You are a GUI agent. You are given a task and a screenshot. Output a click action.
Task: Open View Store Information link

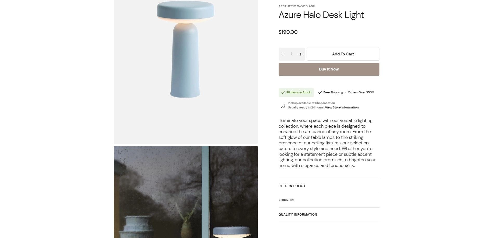pyautogui.click(x=342, y=107)
